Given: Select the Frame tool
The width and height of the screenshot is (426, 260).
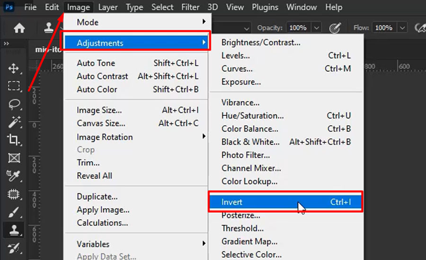Looking at the screenshot, I should click(x=14, y=157).
